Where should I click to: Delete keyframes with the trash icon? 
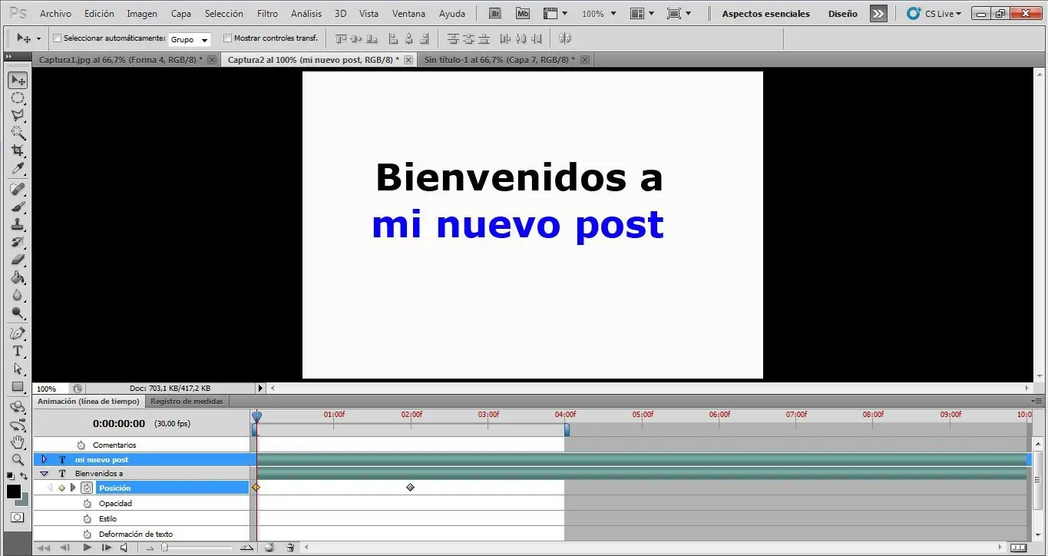coord(290,548)
